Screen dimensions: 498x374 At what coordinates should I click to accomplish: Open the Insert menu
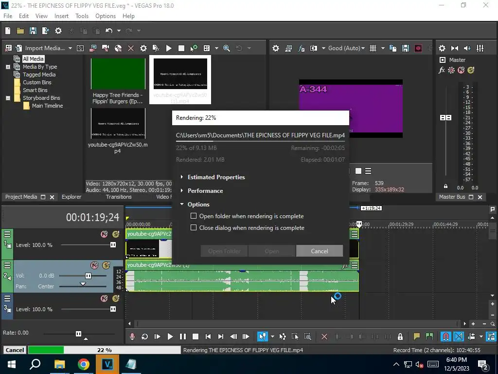click(x=61, y=16)
